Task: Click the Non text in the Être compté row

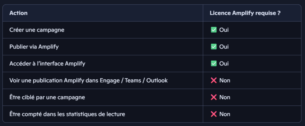Action: [x=225, y=114]
